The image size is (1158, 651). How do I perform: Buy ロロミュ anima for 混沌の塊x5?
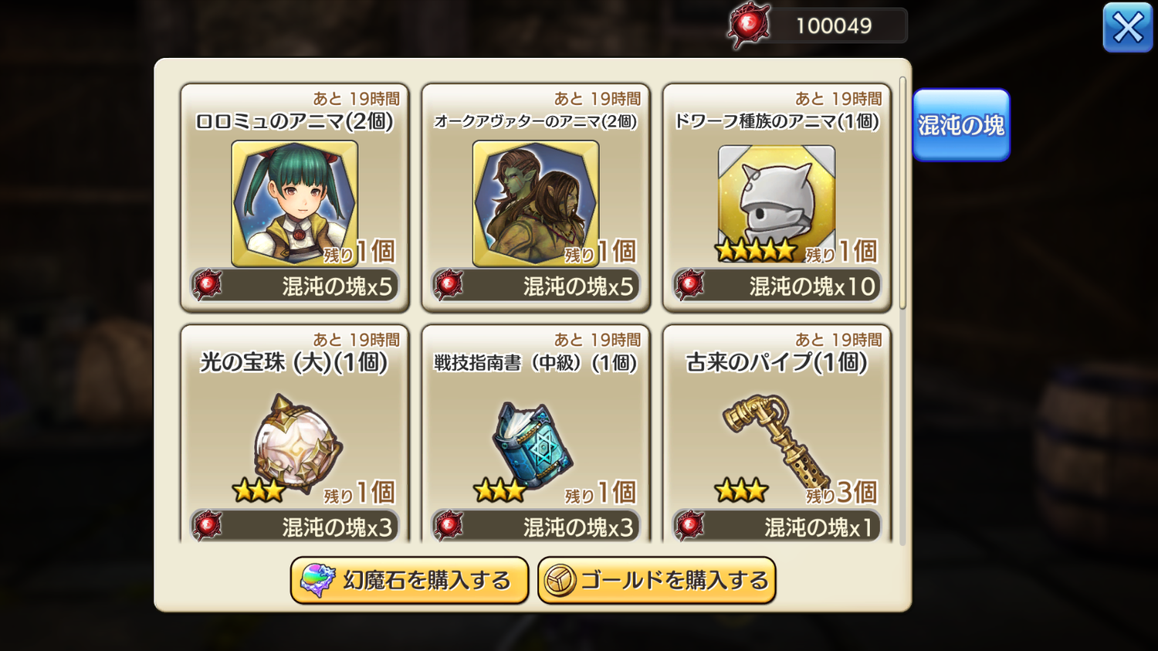(295, 286)
